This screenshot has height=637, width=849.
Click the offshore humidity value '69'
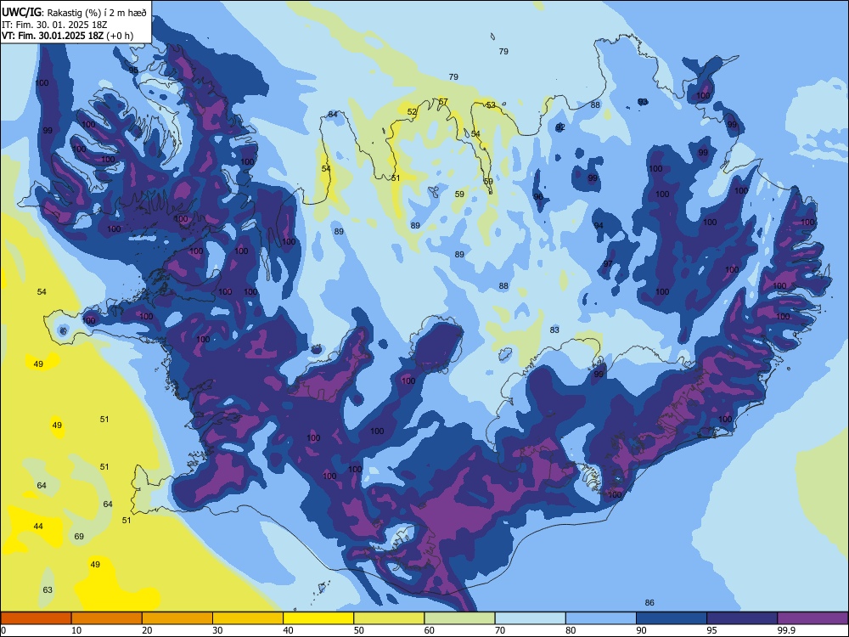click(79, 536)
